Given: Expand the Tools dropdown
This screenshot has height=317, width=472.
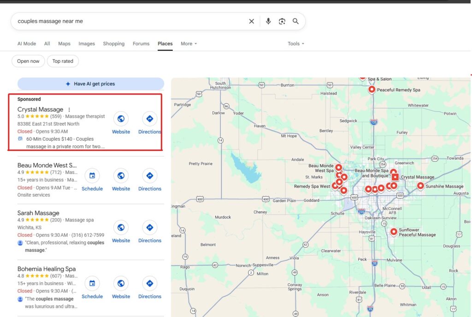Looking at the screenshot, I should click(295, 44).
